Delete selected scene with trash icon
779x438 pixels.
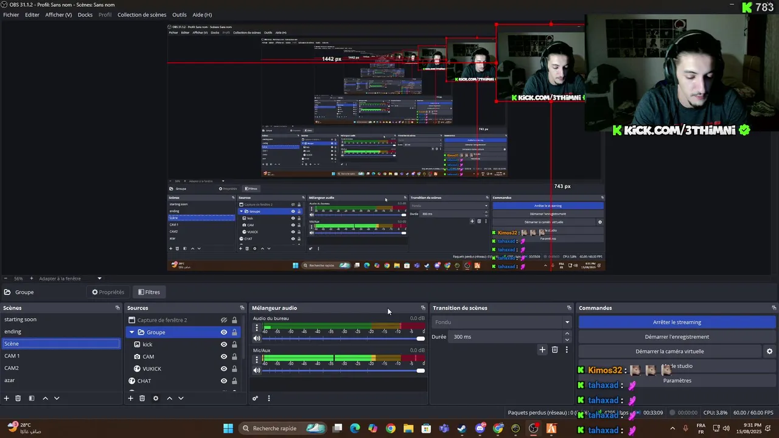click(x=18, y=398)
